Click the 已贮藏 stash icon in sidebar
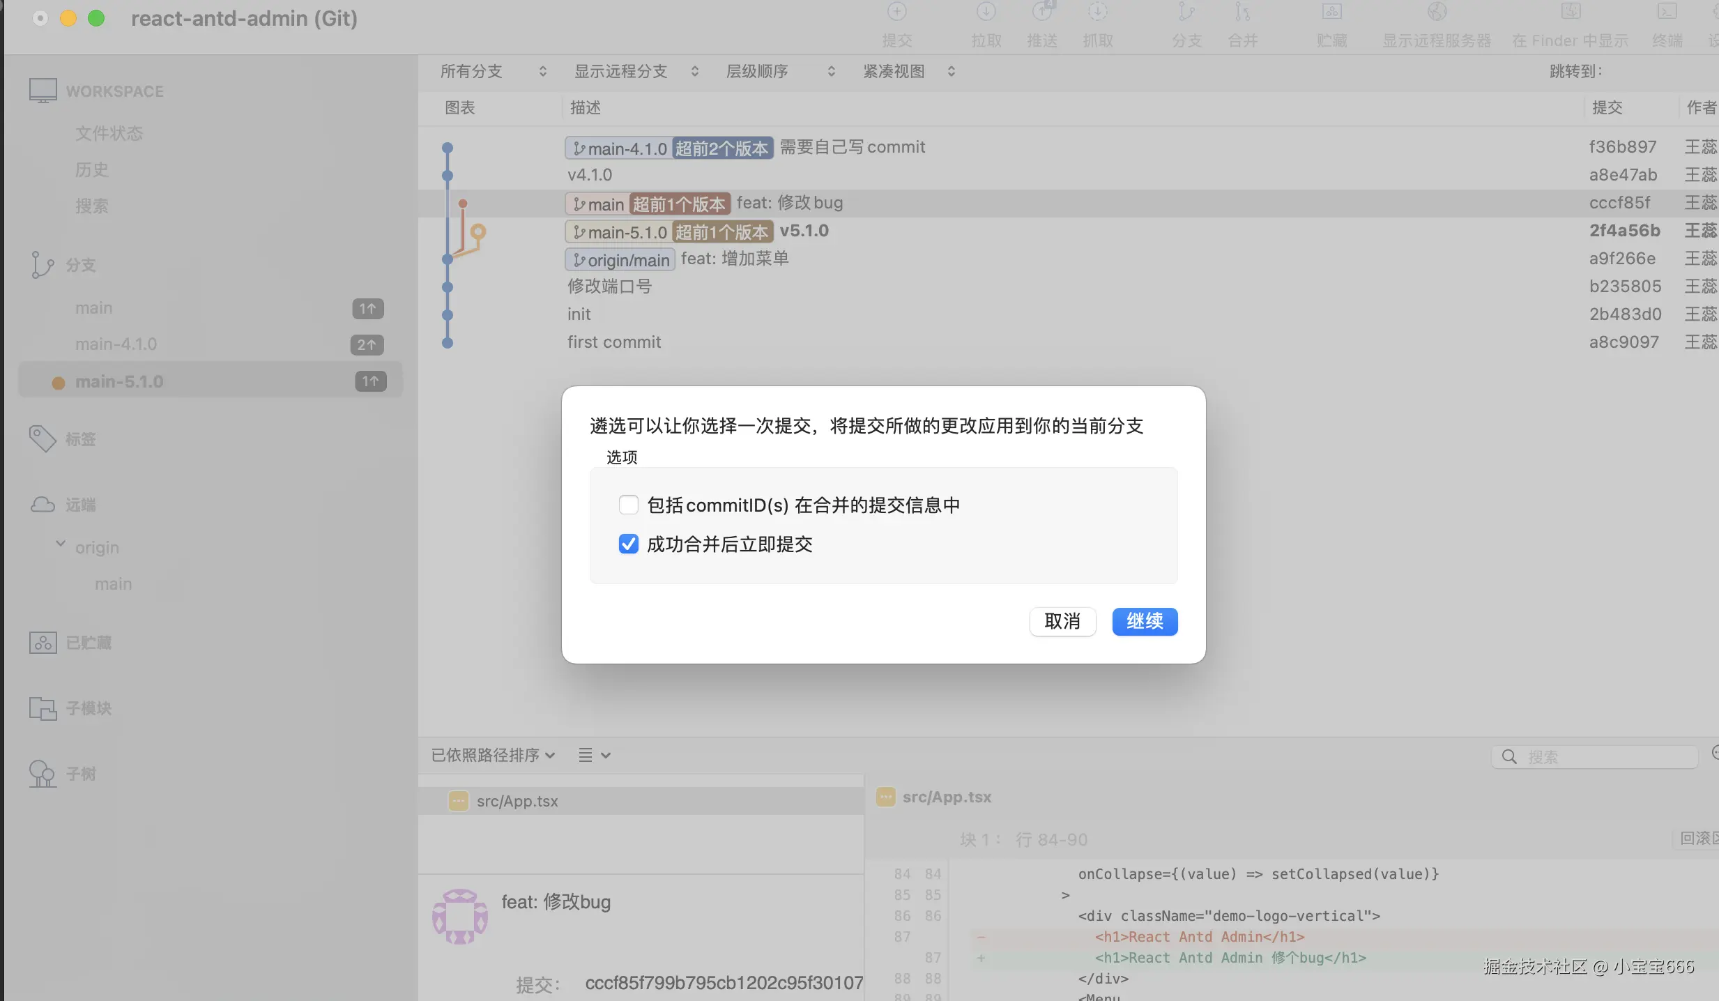This screenshot has width=1719, height=1001. click(x=43, y=642)
